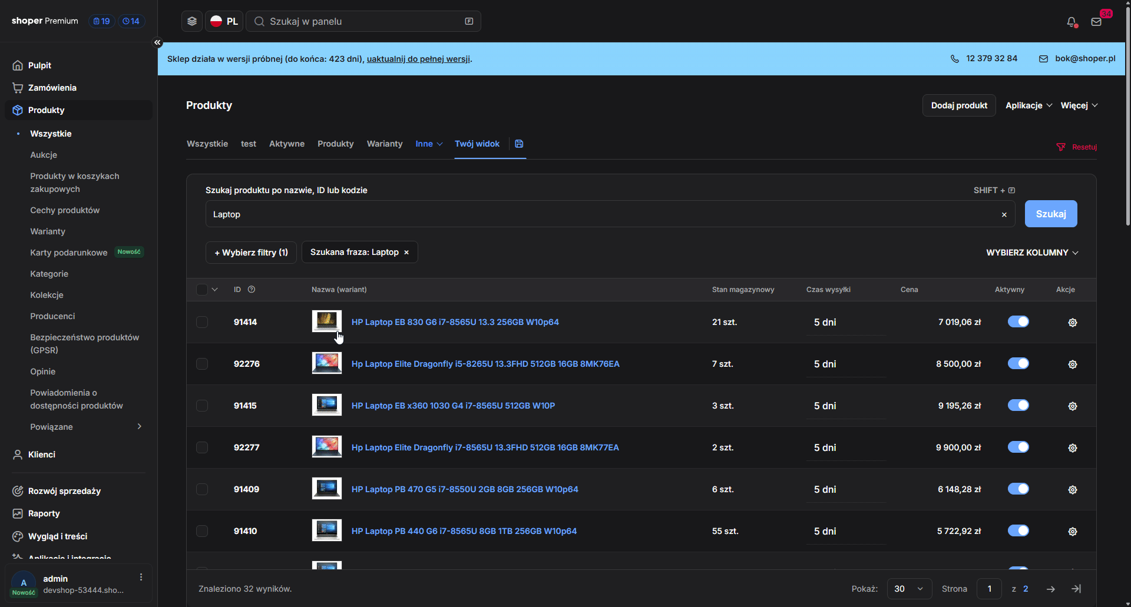Viewport: 1131px width, 607px height.
Task: Open thumbnail of Hp Laptop Elite Dragonfly i5-8265U
Action: tap(327, 363)
